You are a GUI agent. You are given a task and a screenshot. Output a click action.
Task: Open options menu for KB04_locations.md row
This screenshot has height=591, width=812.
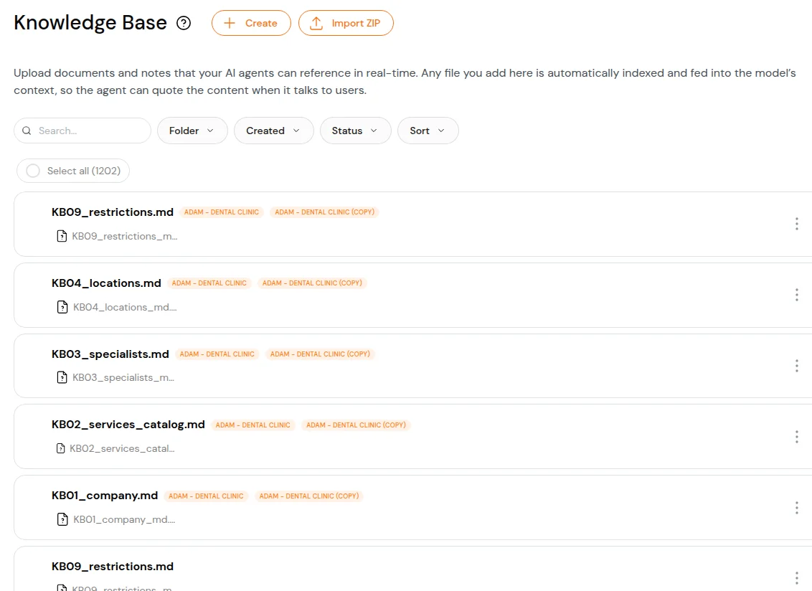(x=796, y=295)
